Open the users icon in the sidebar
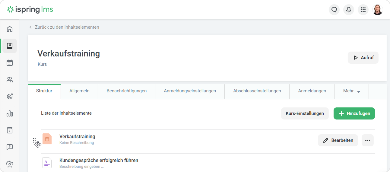Viewport: 390px width, 172px height. tap(10, 80)
